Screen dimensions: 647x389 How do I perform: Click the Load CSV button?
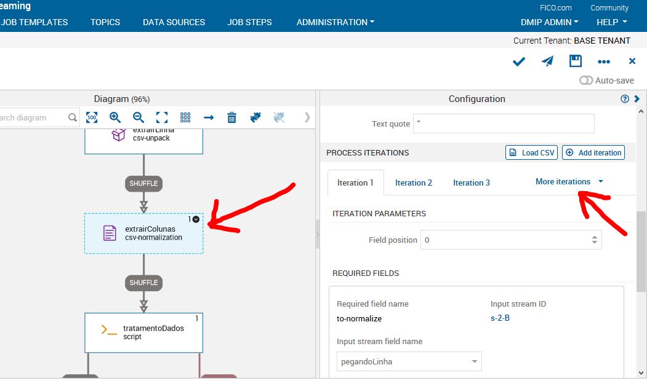532,152
